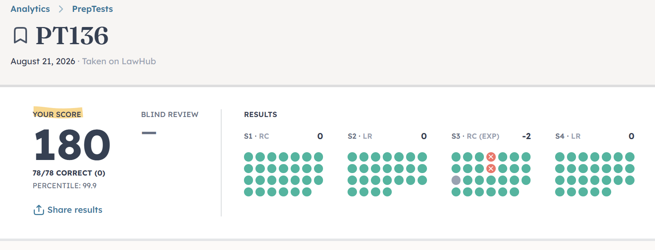The image size is (655, 250).
Task: Click the last dot in S4 bottom row
Action: (607, 192)
